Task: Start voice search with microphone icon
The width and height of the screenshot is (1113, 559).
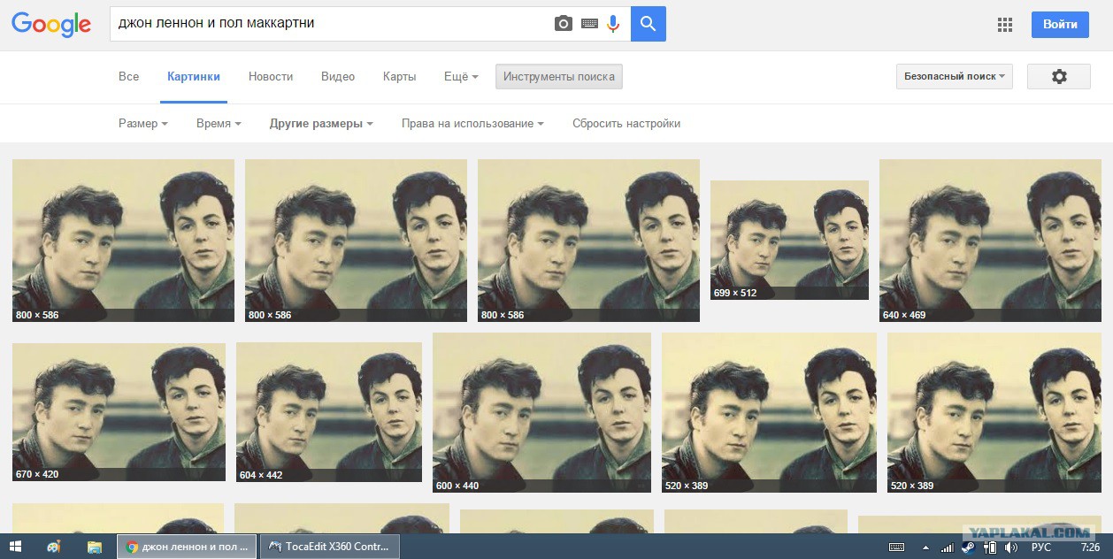Action: 613,24
